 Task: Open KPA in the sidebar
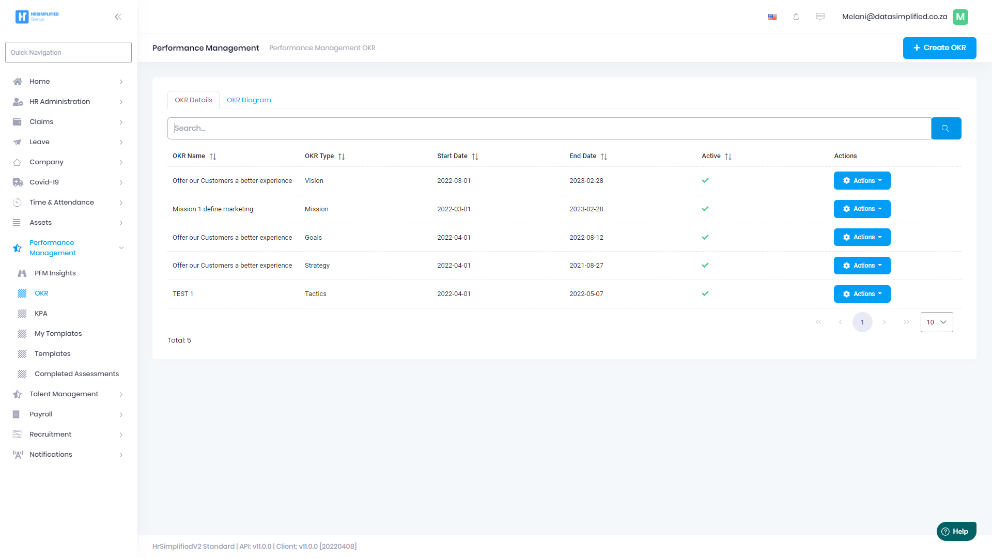pos(41,313)
